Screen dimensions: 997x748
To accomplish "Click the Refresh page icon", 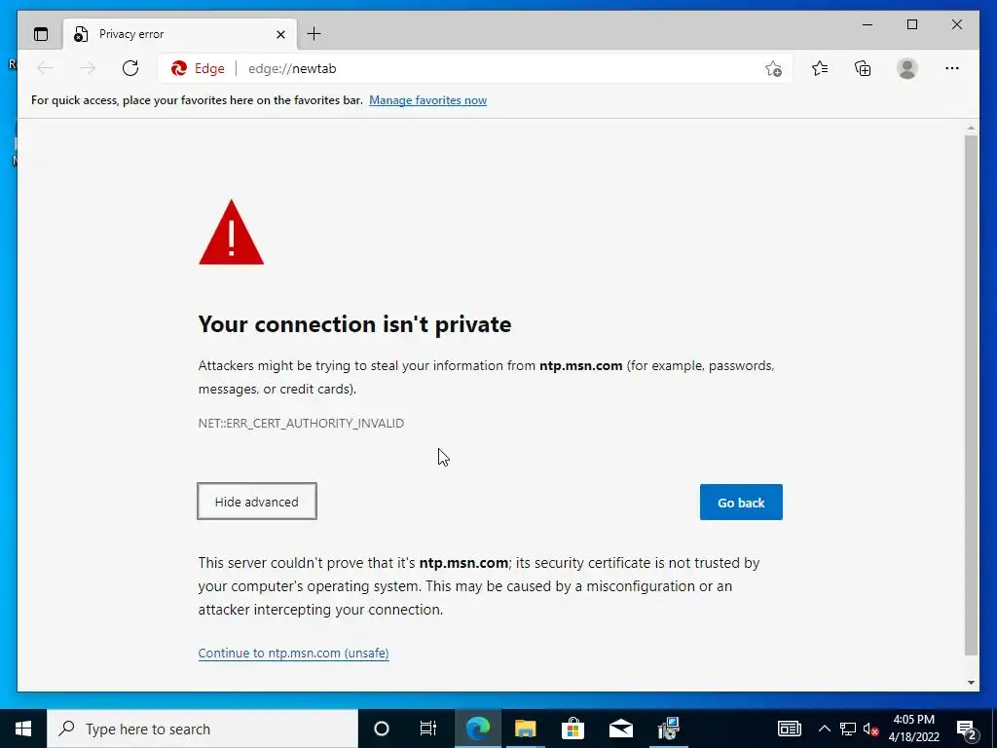I will point(130,68).
